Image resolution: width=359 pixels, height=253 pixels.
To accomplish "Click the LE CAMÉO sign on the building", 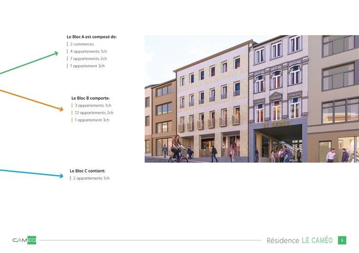I will click(x=277, y=125).
